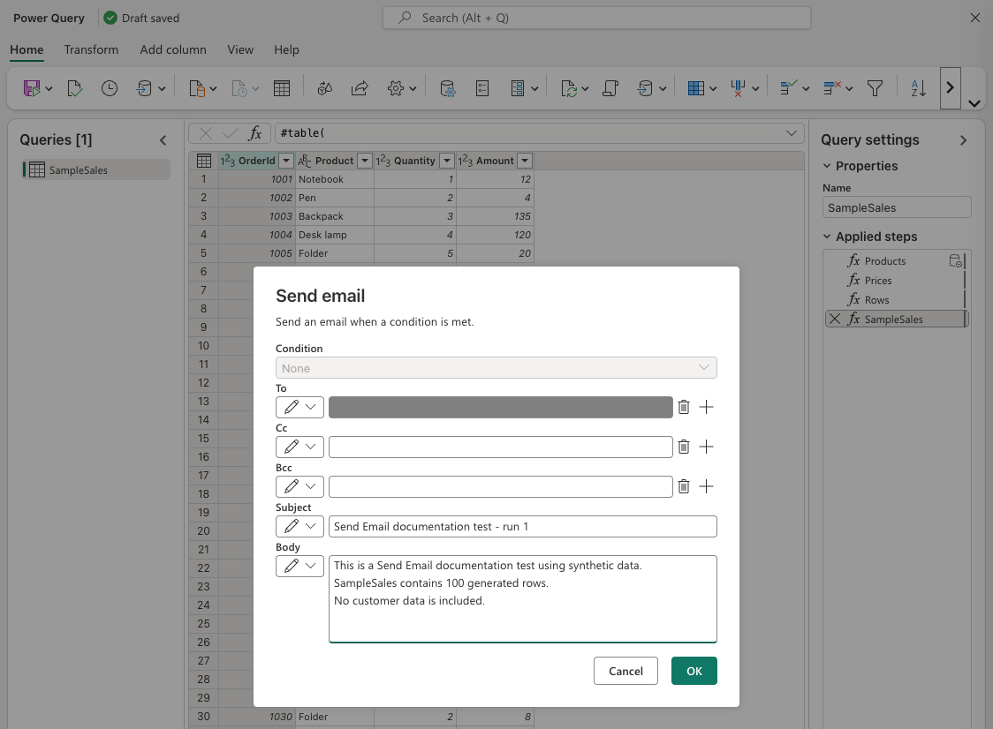Select the SampleSales query in Queries pane

click(x=96, y=169)
